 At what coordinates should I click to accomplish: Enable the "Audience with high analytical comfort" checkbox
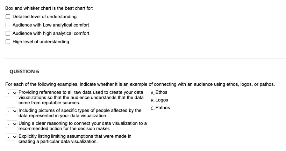(8, 33)
